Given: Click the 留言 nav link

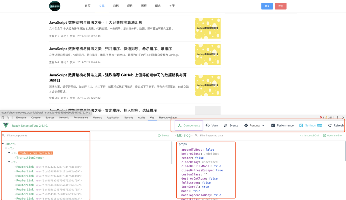Looking at the screenshot, I should coord(158,6).
